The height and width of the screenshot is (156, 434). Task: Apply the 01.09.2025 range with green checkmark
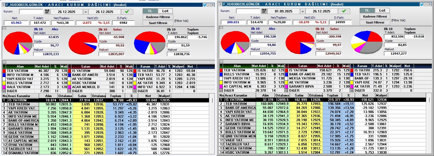coord(344,11)
